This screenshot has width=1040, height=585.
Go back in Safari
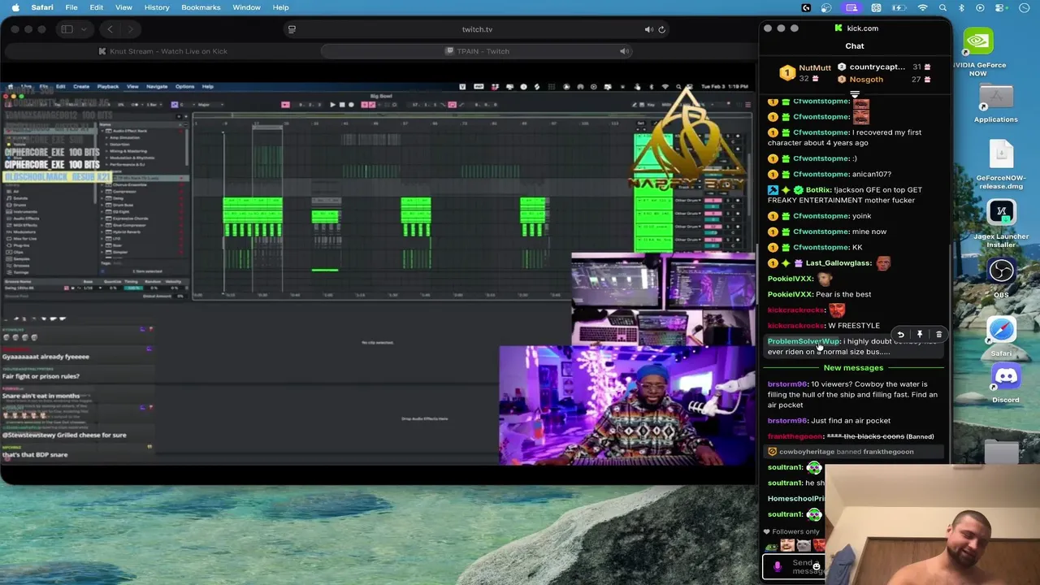[x=110, y=29]
